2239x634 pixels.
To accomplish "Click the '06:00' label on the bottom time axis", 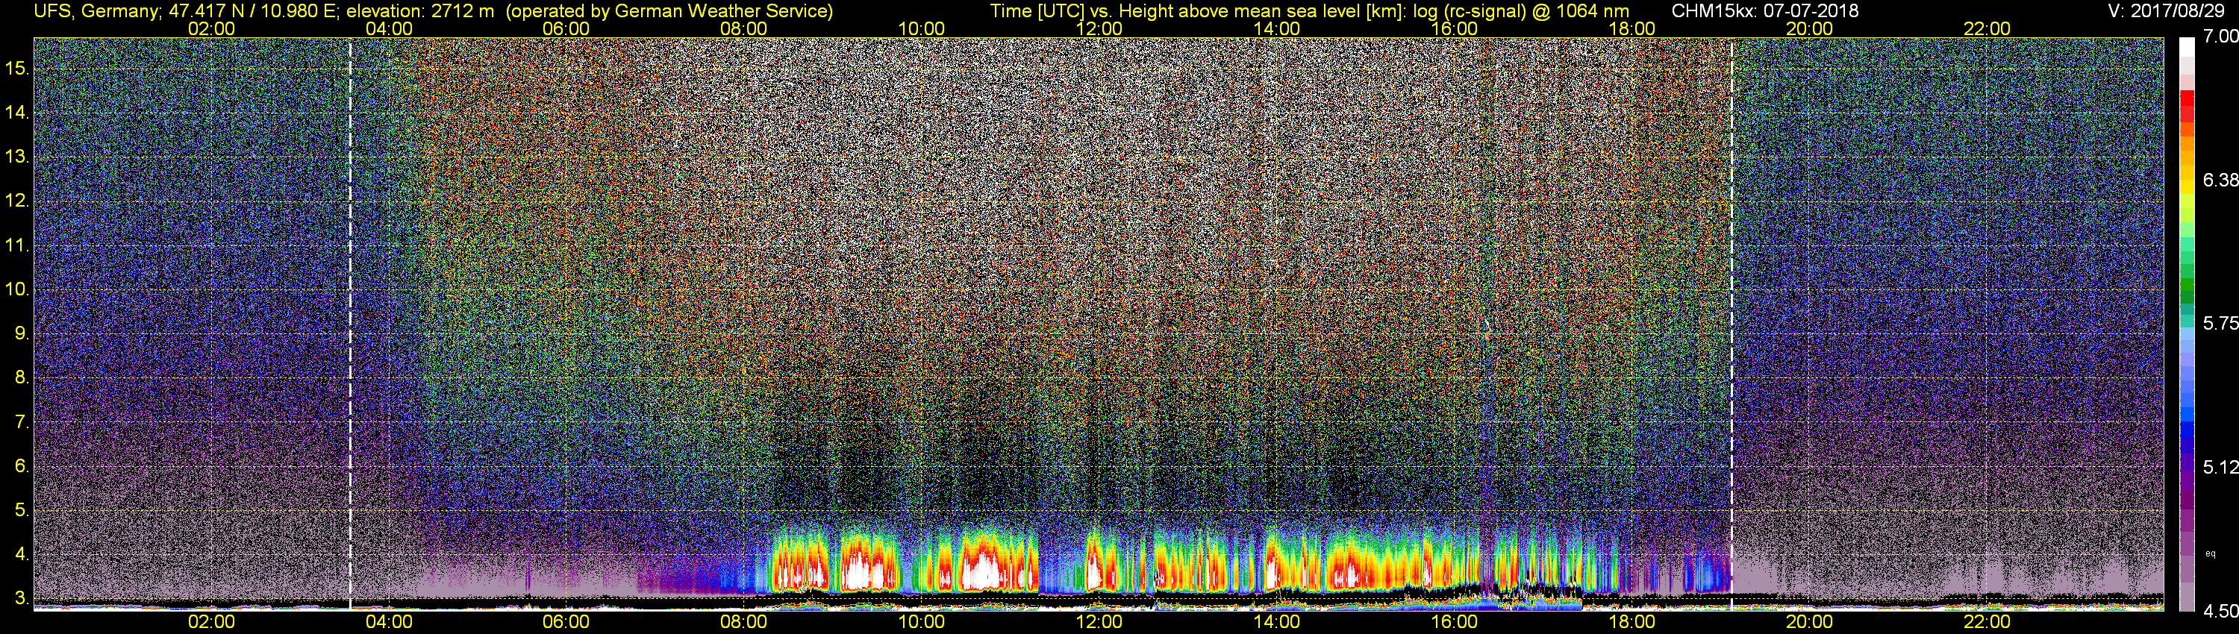I will 566,622.
